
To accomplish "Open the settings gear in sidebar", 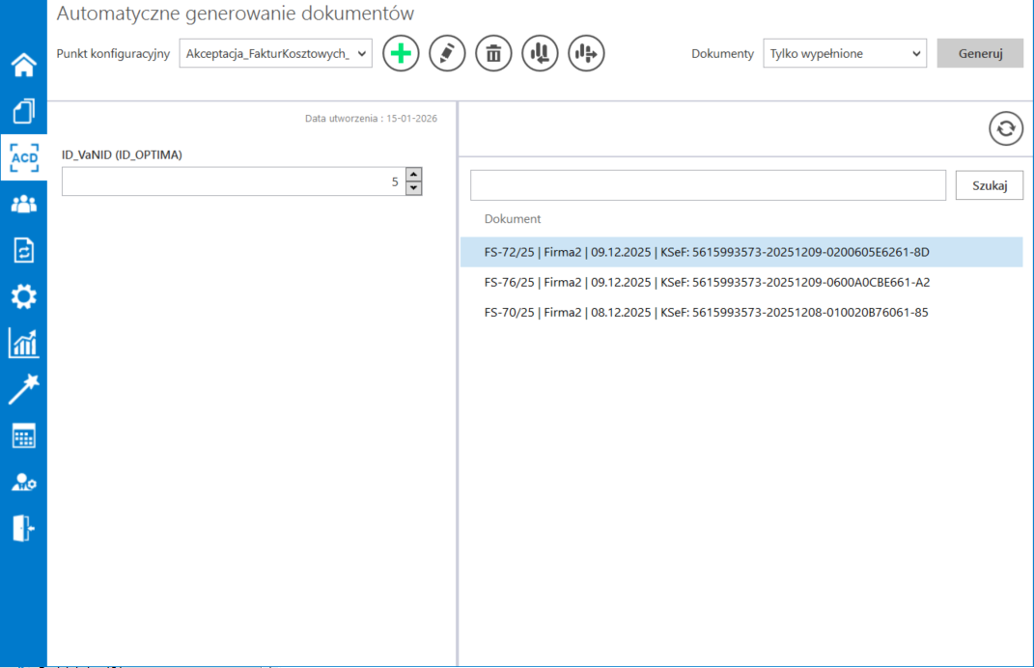I will click(23, 296).
